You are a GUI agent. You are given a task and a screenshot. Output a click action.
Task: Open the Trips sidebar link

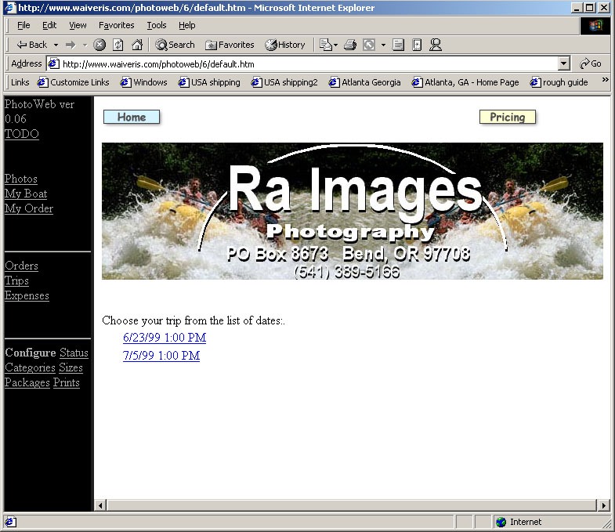point(16,281)
